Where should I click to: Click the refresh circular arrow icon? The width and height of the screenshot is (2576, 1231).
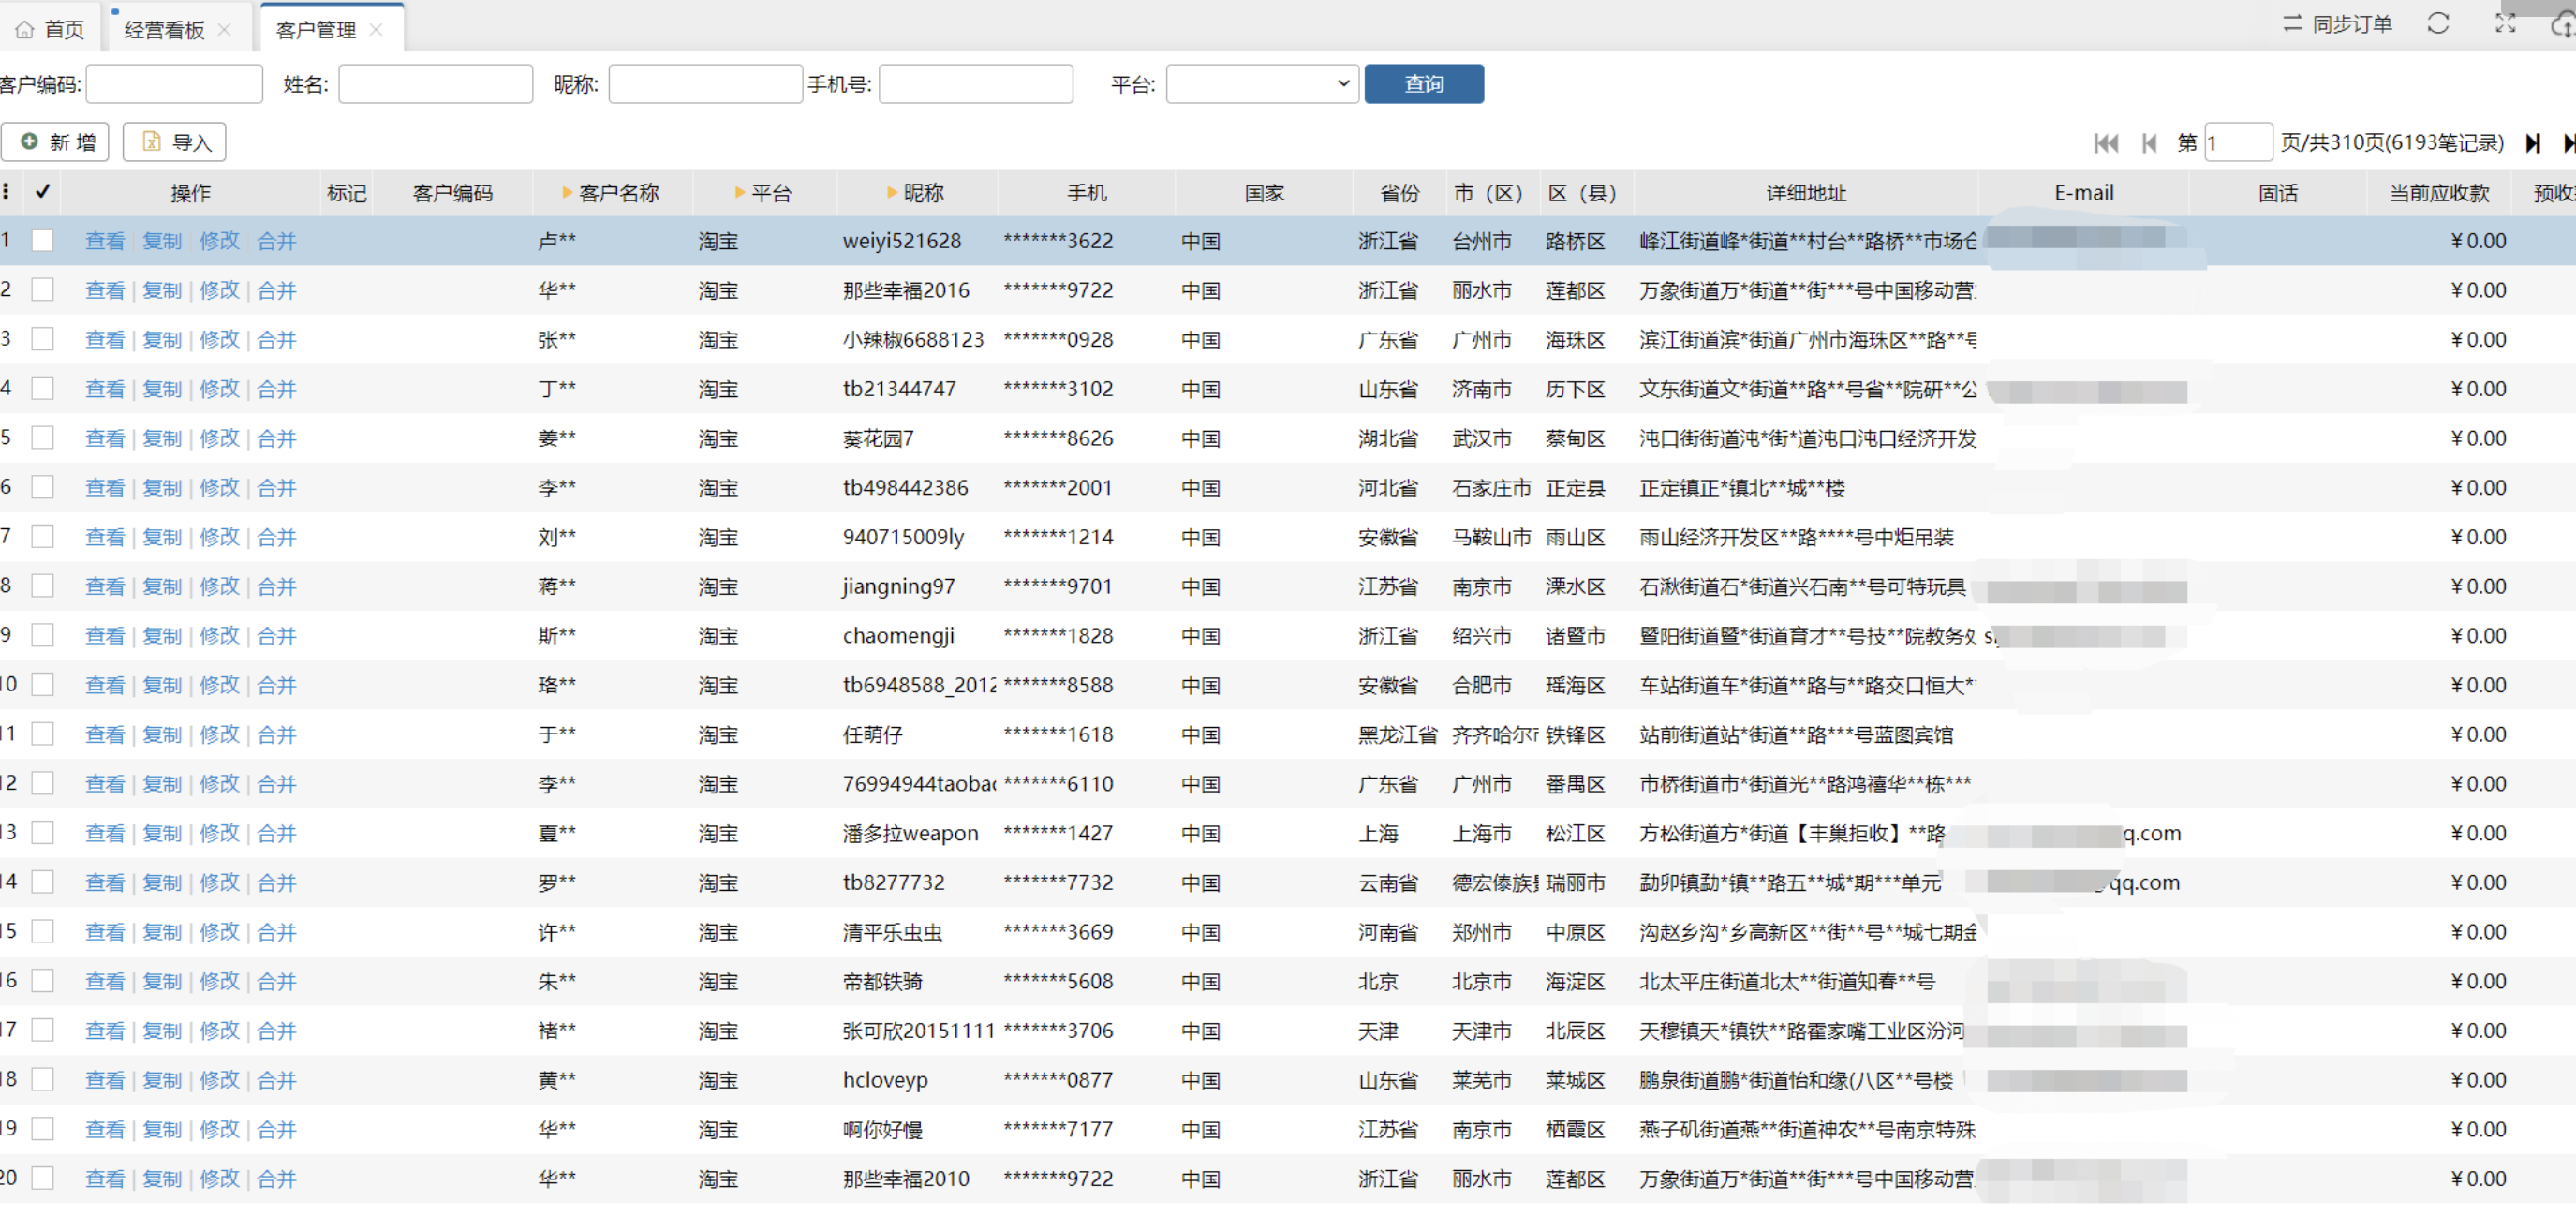tap(2438, 23)
